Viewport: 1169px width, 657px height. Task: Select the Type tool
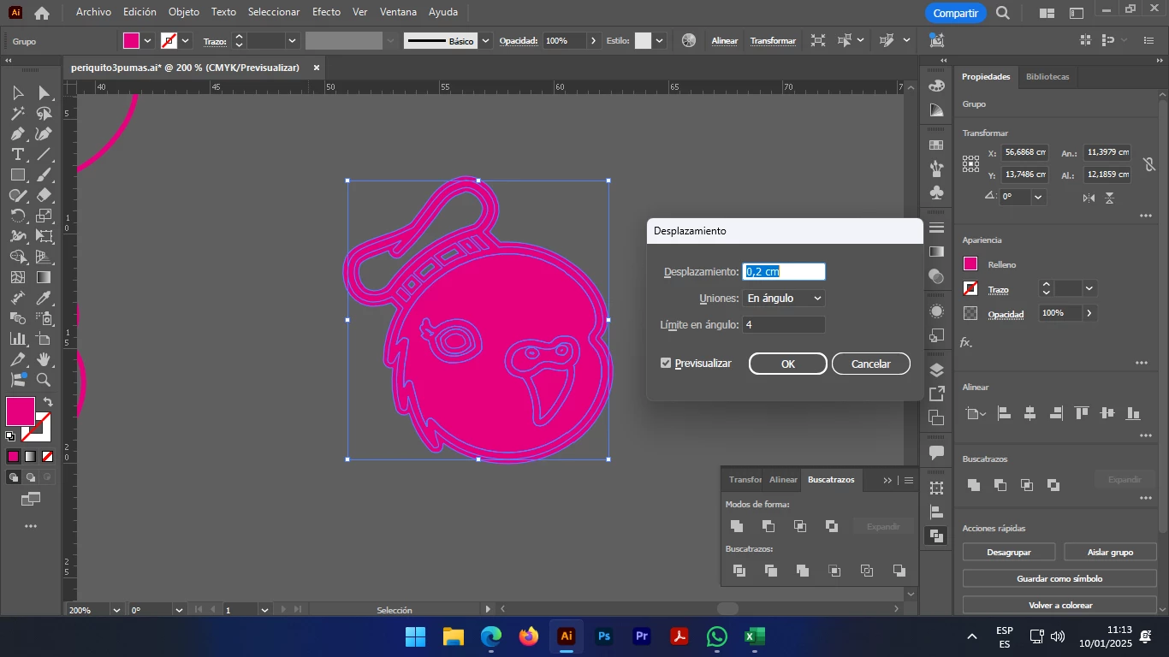click(18, 154)
